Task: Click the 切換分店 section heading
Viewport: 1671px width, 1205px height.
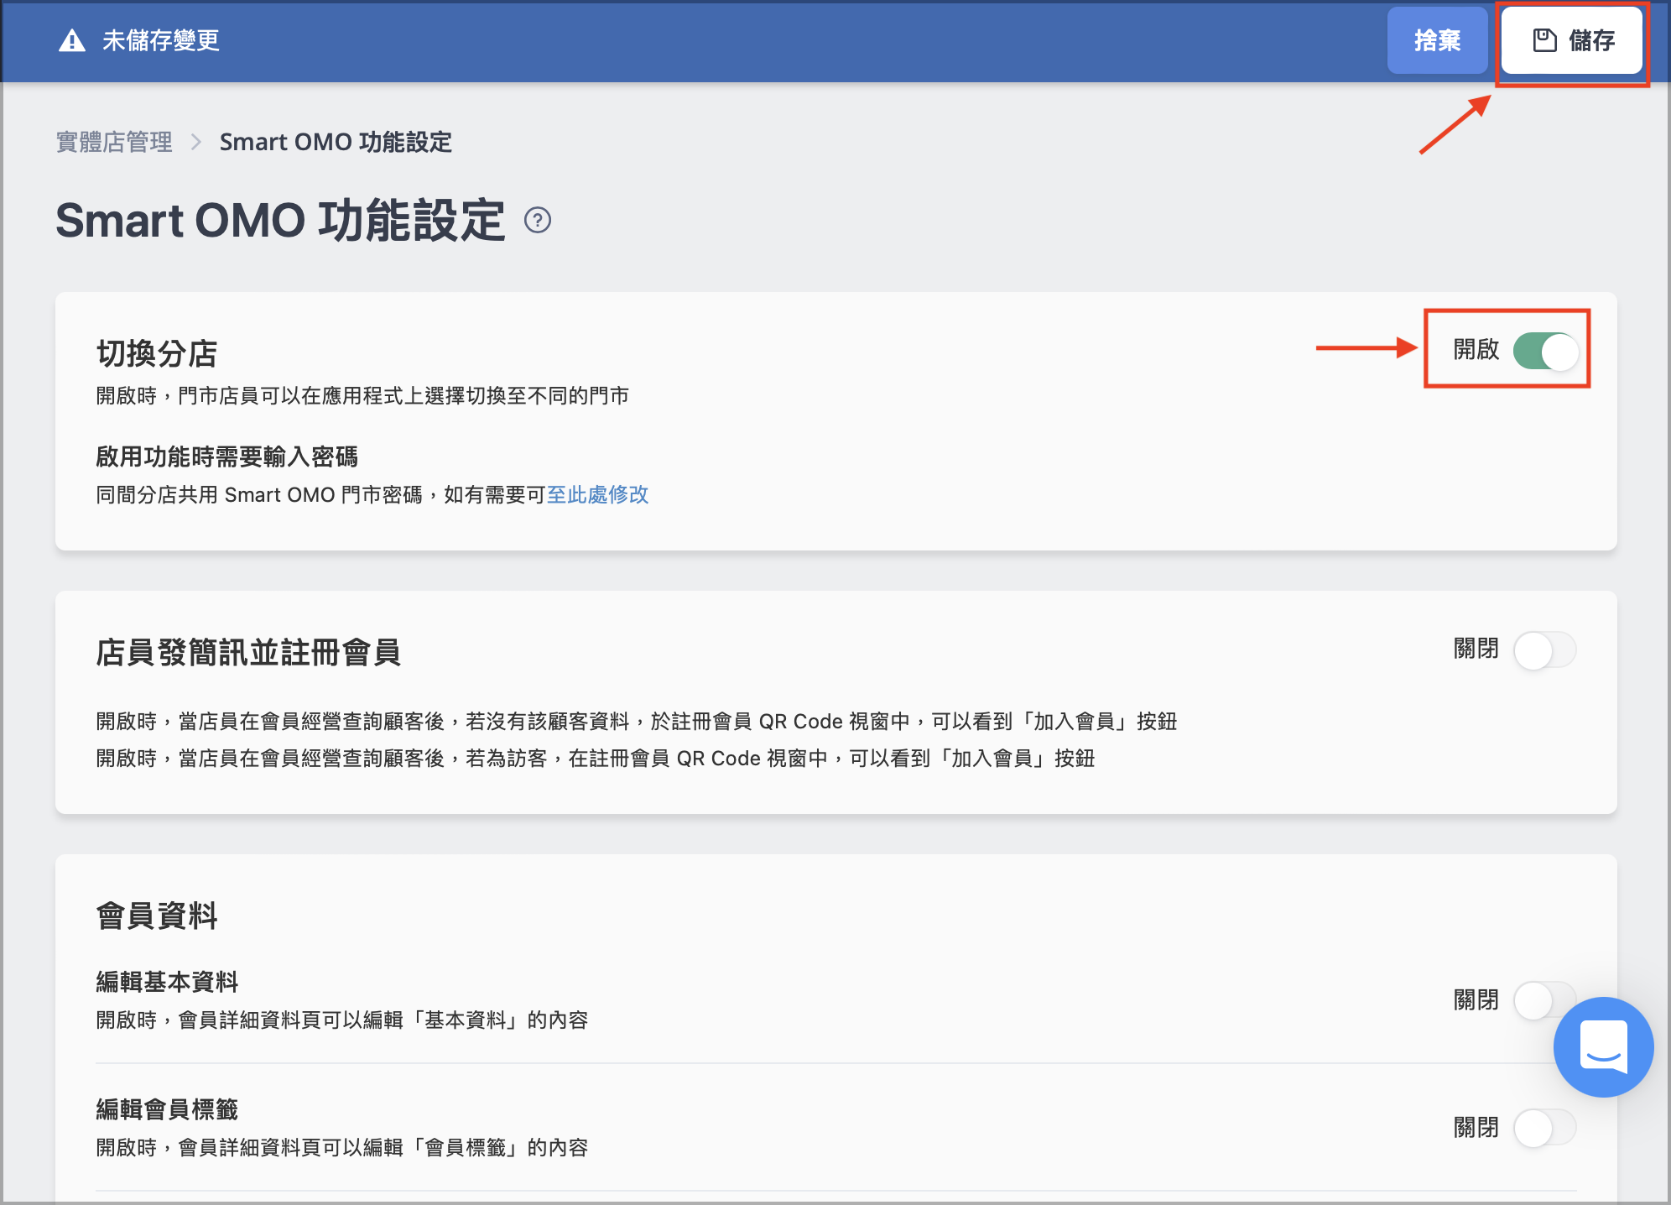Action: pyautogui.click(x=157, y=353)
